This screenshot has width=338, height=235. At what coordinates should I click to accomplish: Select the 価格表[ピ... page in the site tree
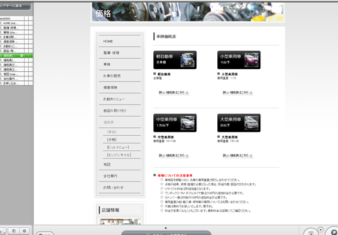[x=12, y=65]
